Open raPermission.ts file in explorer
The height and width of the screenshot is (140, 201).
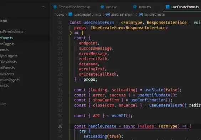coord(11,32)
